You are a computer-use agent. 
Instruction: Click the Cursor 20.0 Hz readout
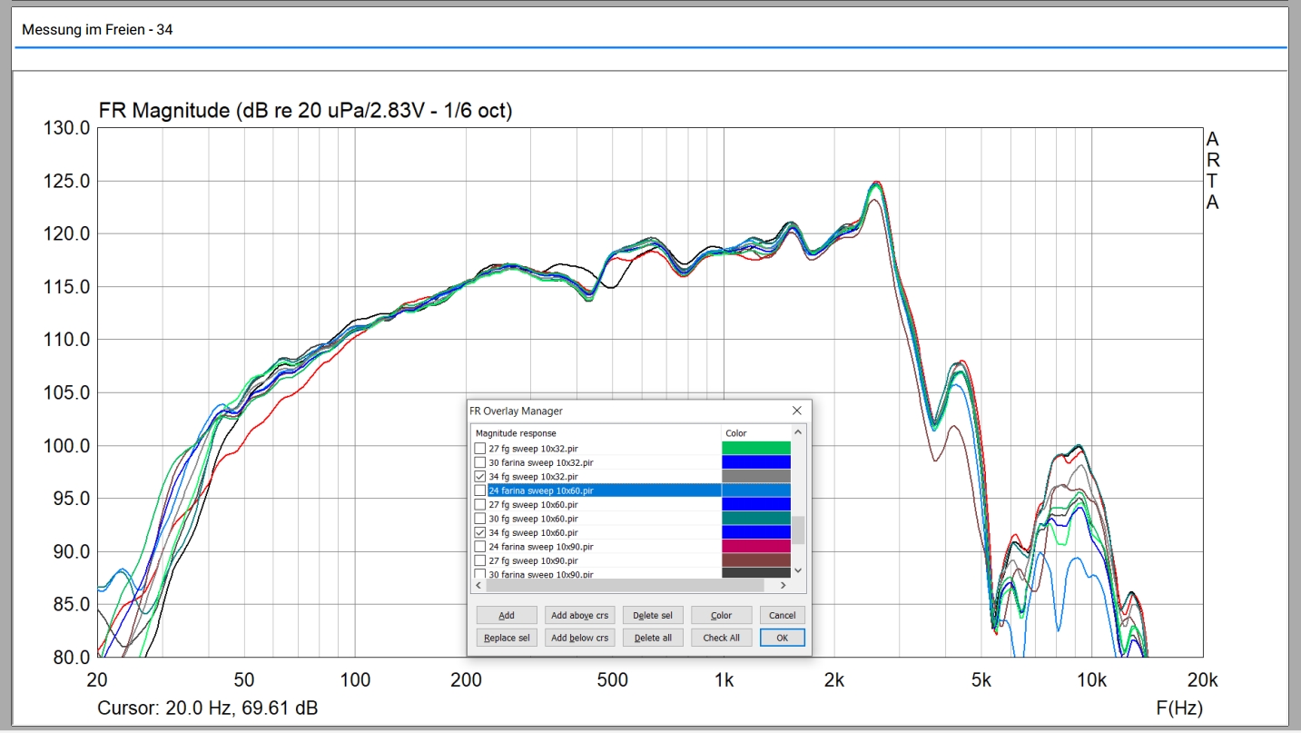(207, 708)
